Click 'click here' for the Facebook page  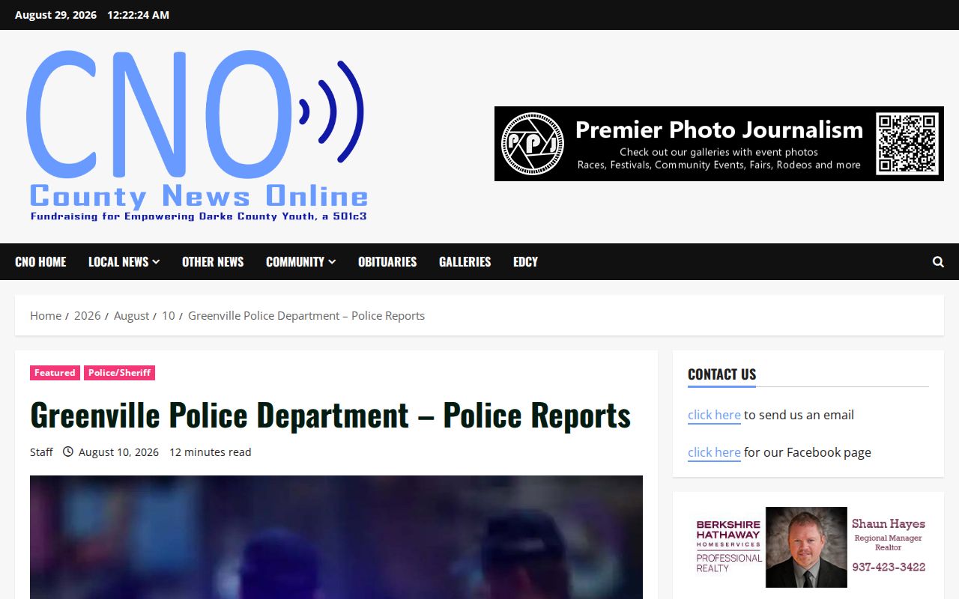pyautogui.click(x=714, y=452)
